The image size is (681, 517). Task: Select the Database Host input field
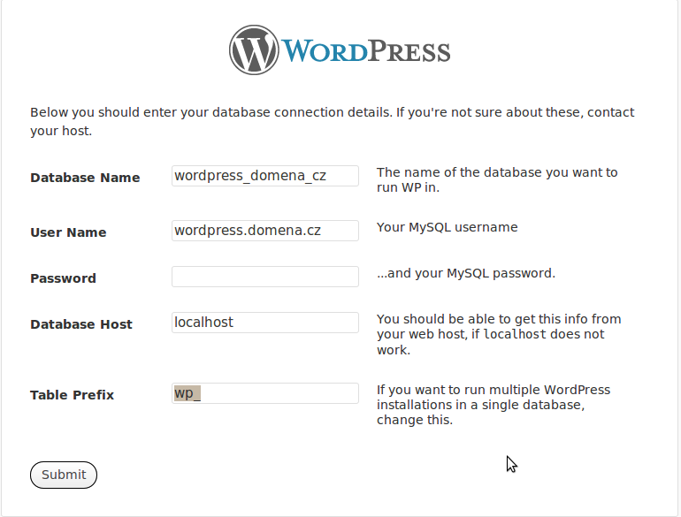click(265, 323)
